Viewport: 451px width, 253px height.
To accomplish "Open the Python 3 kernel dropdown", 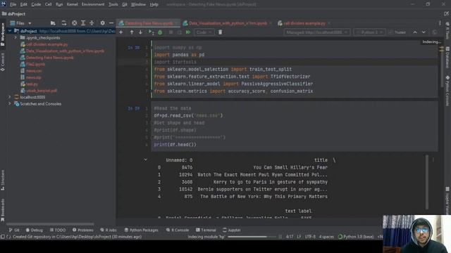I will coord(369,32).
